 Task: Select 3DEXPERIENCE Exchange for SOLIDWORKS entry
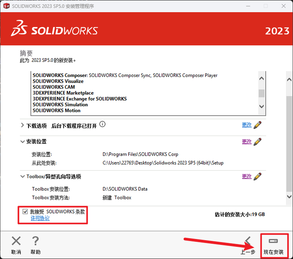(80, 99)
